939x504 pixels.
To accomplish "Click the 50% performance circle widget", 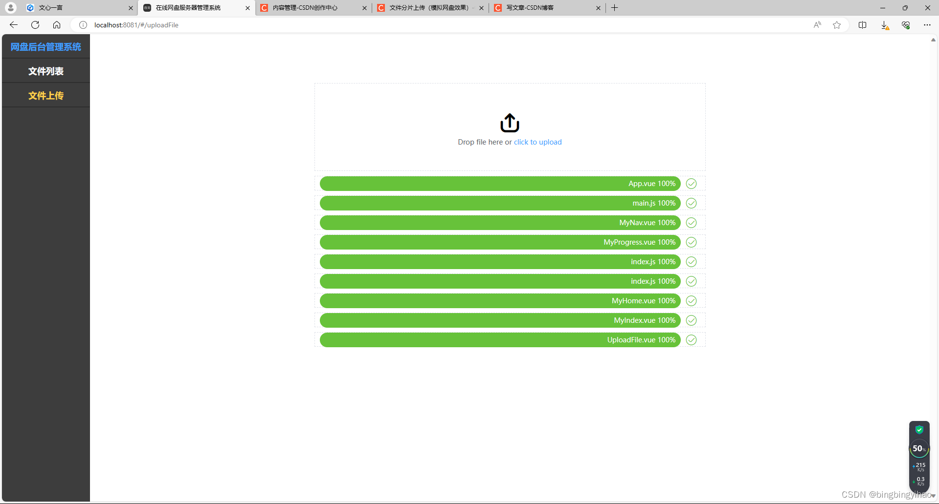I will [x=919, y=448].
